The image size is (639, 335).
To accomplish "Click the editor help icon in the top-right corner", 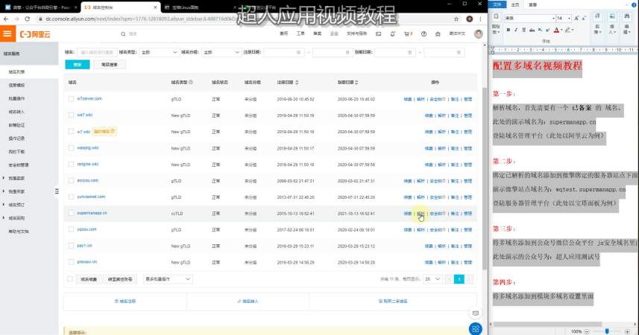I will tap(633, 4).
